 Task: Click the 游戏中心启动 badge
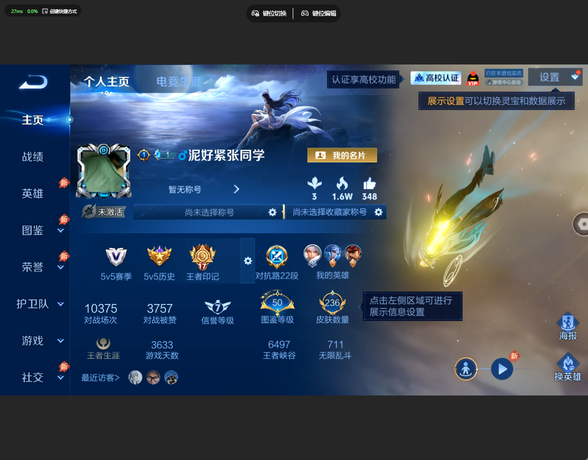tap(504, 82)
